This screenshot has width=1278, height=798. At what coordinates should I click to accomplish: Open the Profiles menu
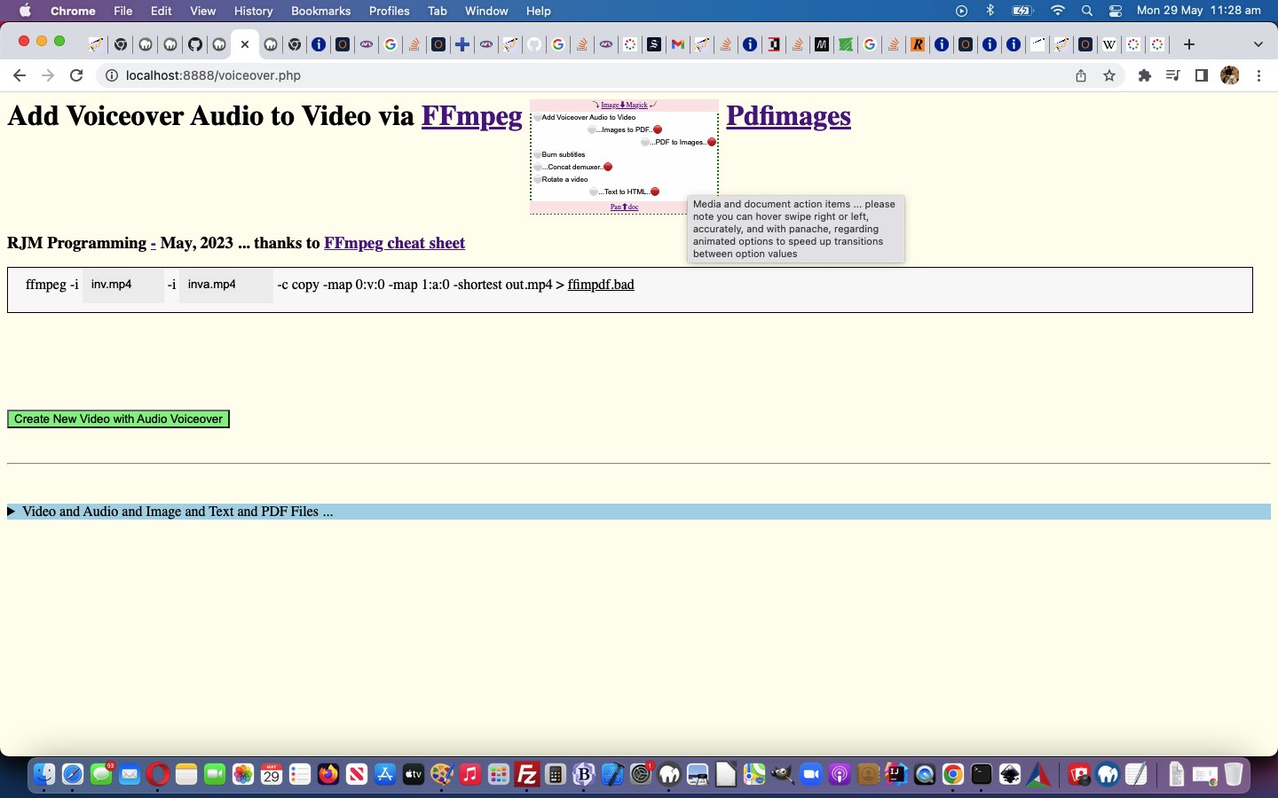coord(389,11)
